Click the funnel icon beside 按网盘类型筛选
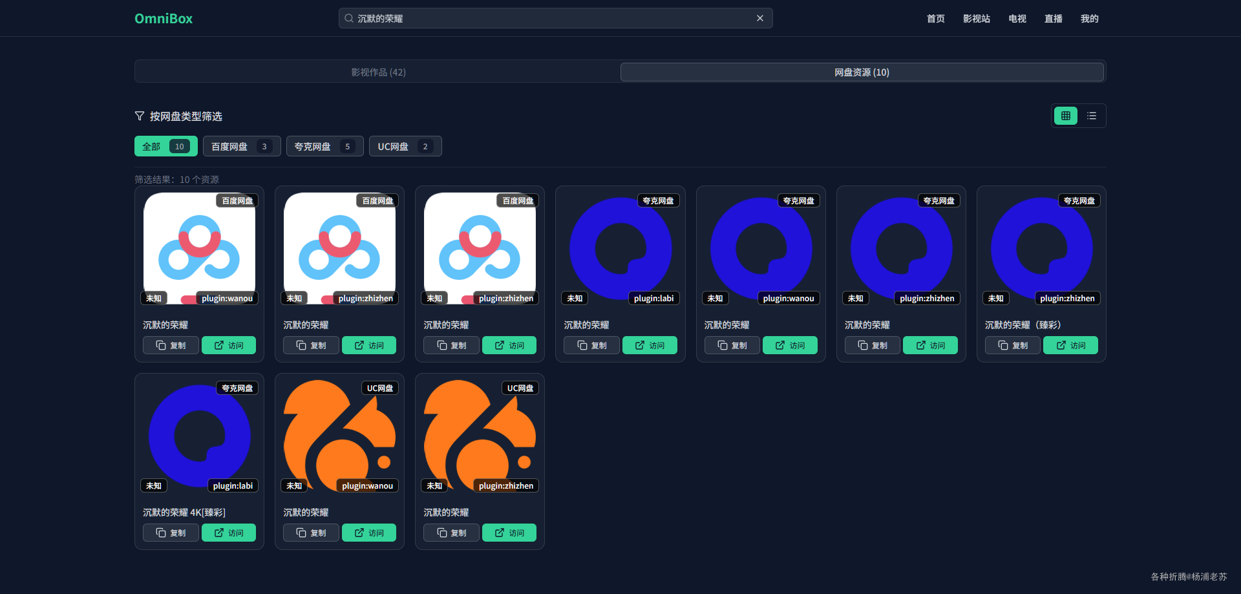The height and width of the screenshot is (594, 1241). click(x=140, y=116)
